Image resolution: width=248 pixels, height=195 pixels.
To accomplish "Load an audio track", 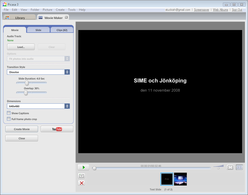I will coord(21,47).
